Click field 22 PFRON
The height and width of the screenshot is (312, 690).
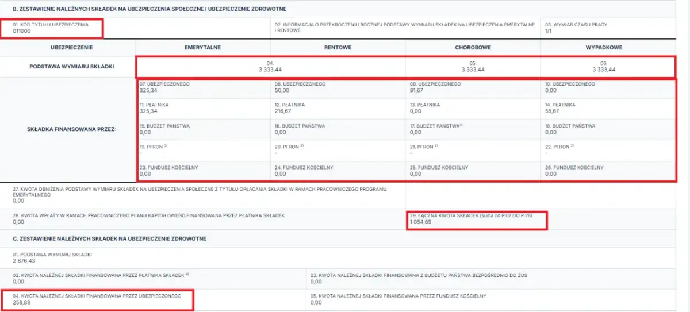(608, 151)
